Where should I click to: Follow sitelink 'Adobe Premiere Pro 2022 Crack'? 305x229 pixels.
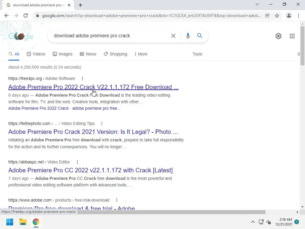coord(38,108)
